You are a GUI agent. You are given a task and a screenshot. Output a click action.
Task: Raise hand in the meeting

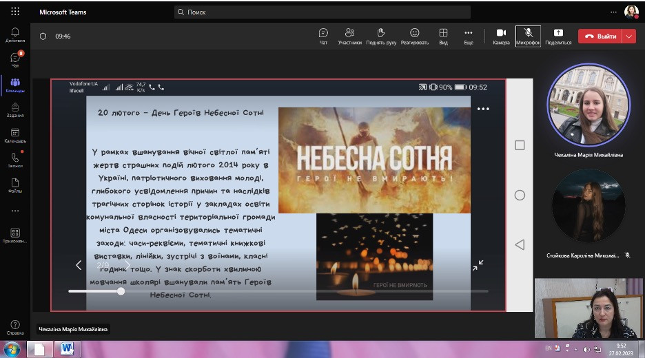click(x=380, y=36)
